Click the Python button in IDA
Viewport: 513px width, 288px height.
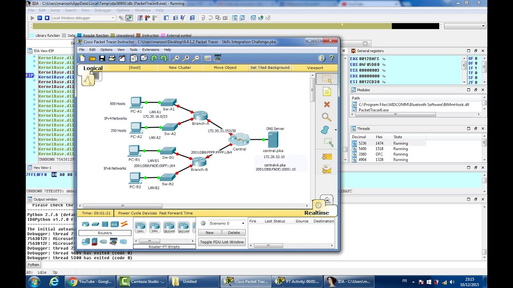[33, 264]
